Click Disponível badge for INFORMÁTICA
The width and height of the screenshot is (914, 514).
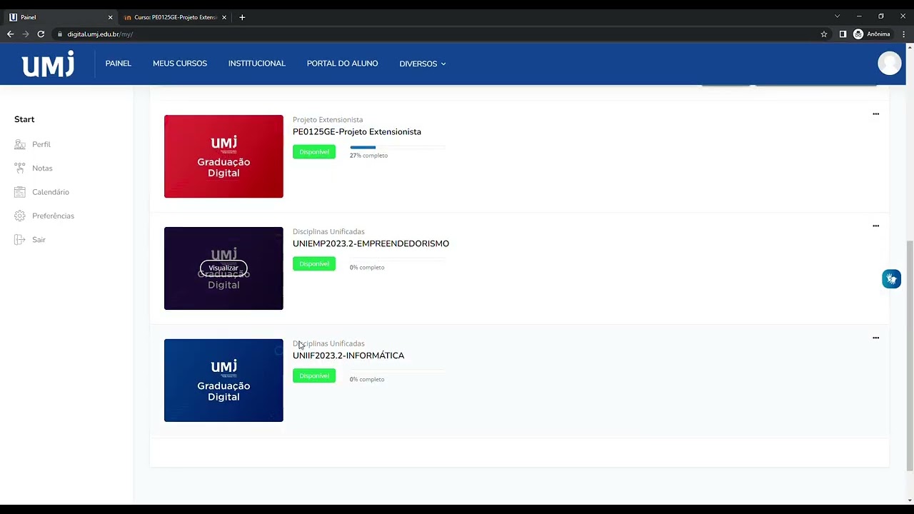[x=314, y=376]
